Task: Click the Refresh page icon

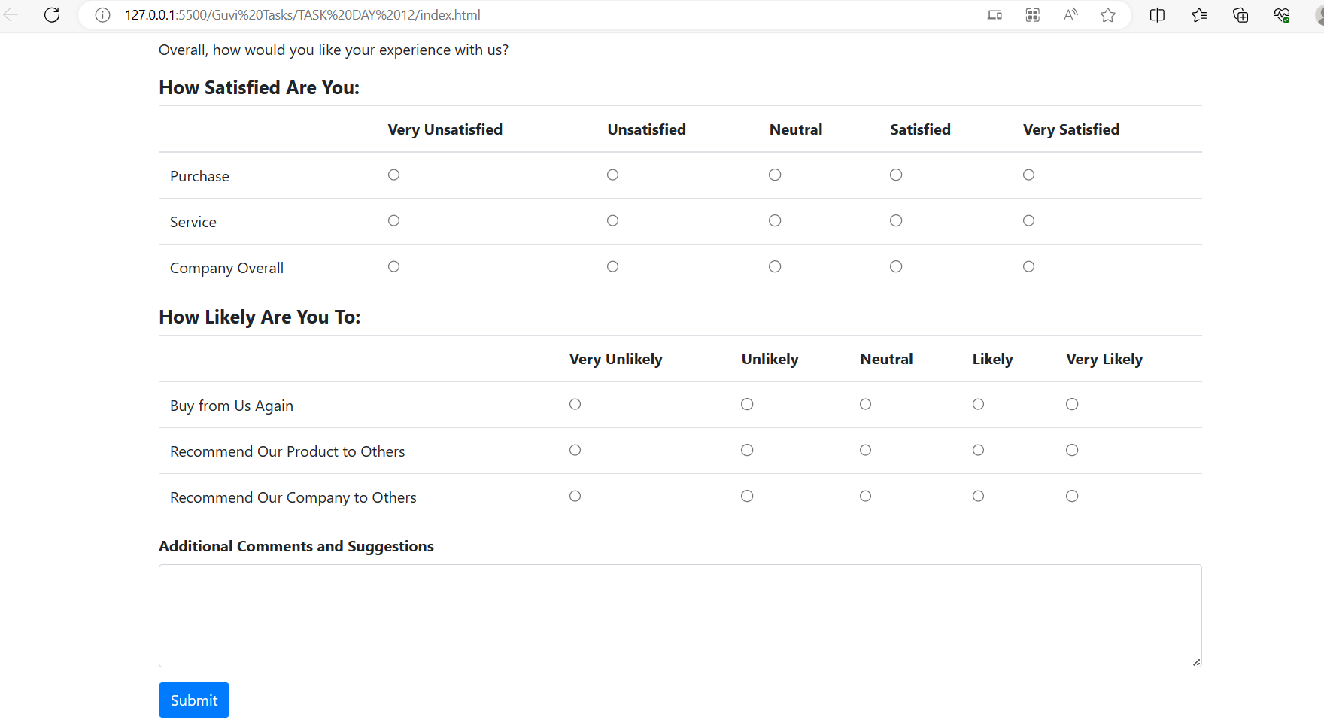Action: click(52, 14)
